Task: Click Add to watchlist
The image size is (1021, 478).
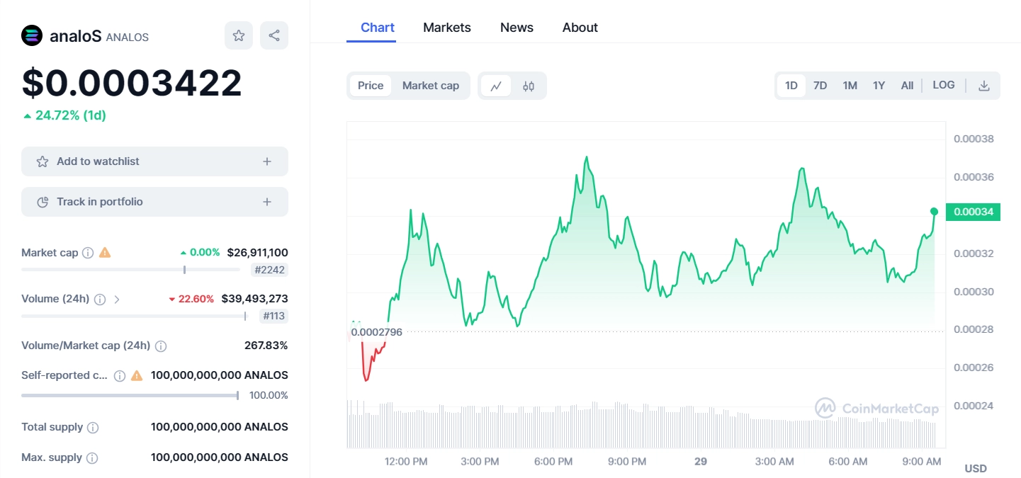Action: (x=154, y=161)
